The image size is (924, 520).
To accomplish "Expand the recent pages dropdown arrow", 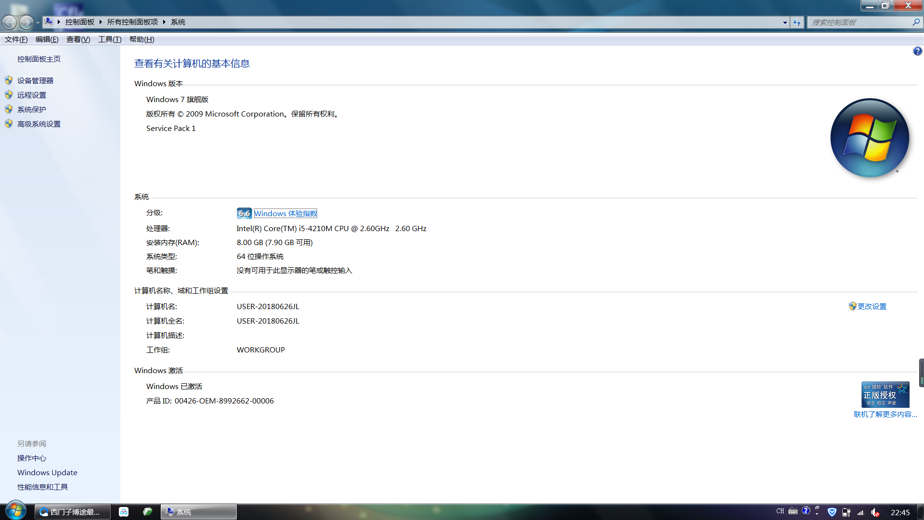I will [38, 22].
